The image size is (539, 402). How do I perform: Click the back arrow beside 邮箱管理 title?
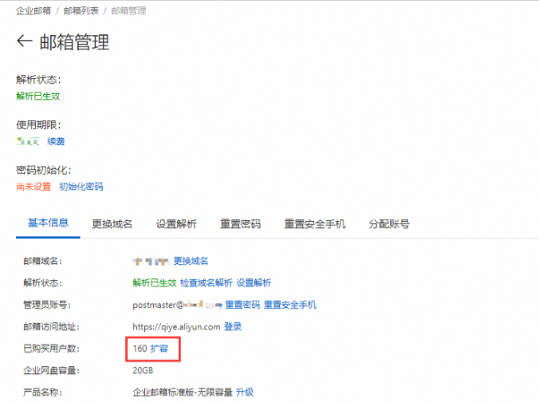pos(25,41)
